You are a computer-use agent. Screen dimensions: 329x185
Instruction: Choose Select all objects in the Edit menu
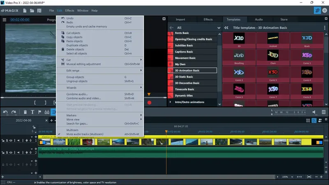pos(100,53)
